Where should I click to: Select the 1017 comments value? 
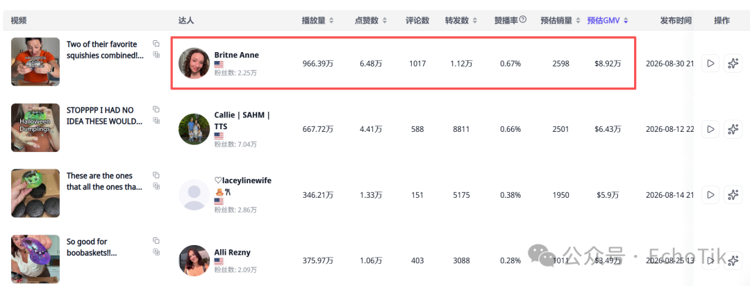pyautogui.click(x=417, y=64)
